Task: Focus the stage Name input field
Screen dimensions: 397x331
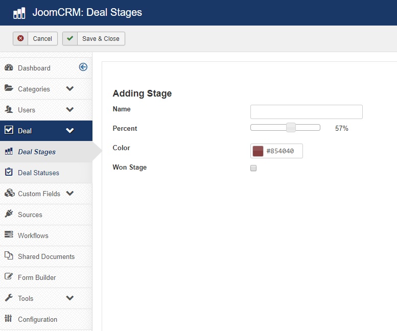Action: click(307, 112)
